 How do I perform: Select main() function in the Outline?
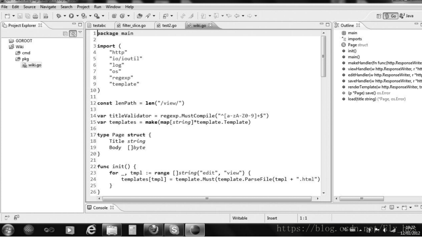coord(353,57)
